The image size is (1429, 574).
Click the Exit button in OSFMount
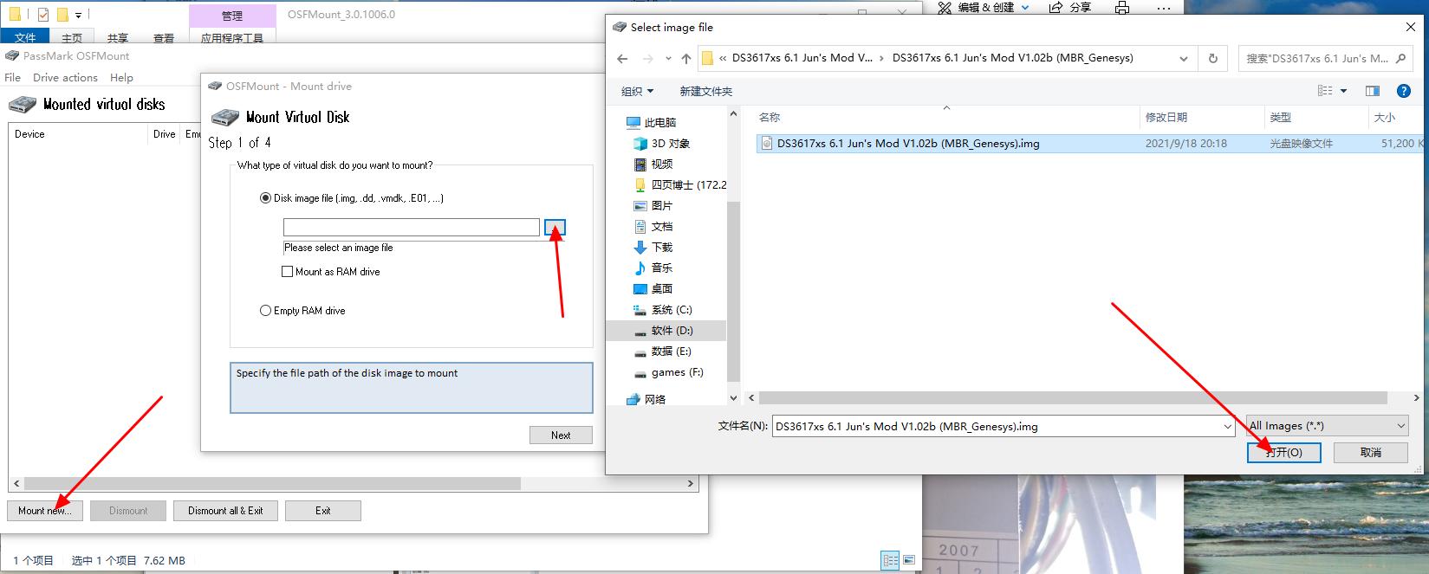click(323, 511)
